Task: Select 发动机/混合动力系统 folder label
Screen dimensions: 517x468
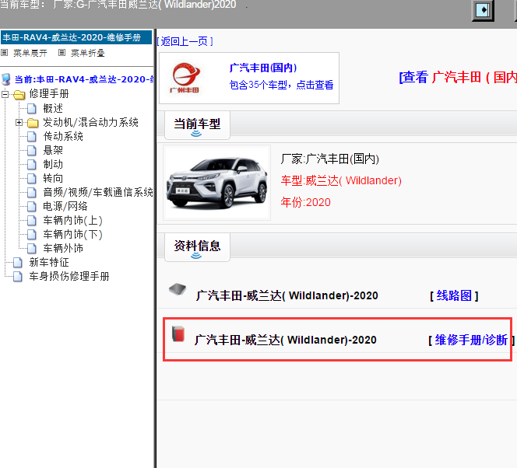Action: tap(90, 122)
